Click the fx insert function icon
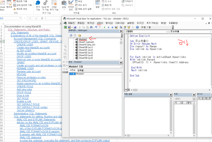 click(x=42, y=18)
